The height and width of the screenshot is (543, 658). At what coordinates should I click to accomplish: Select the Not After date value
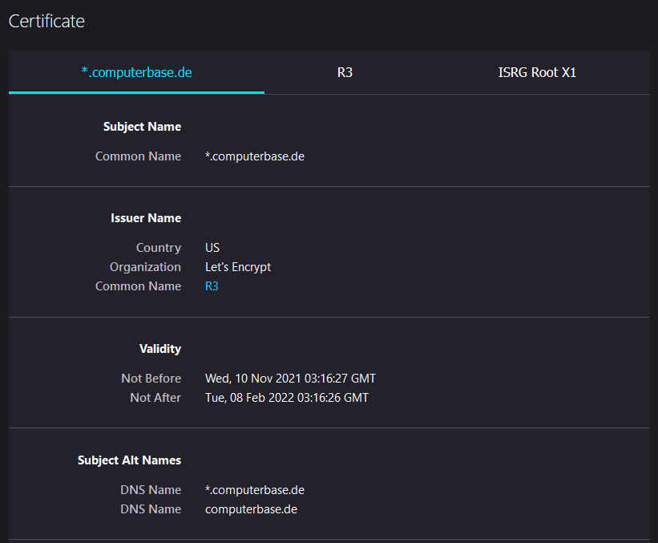tap(287, 398)
